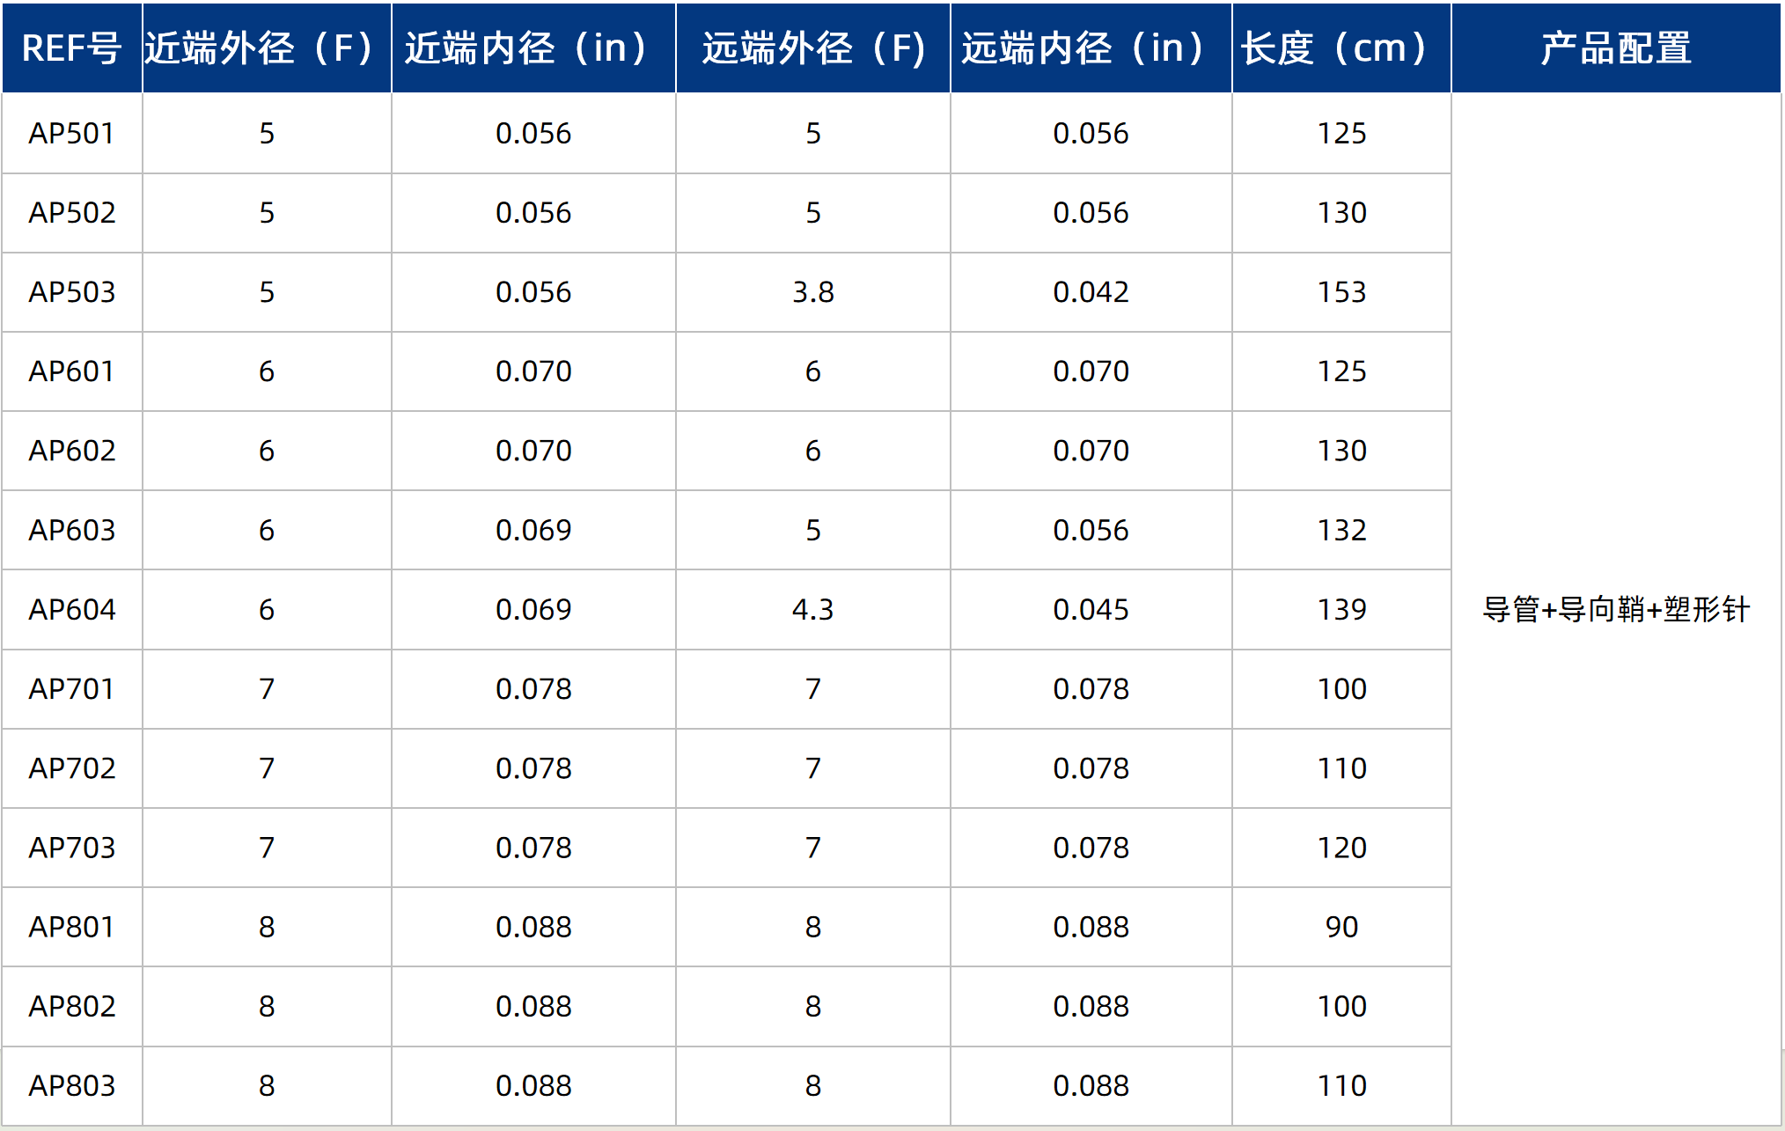Select the 4.3 value cell
The height and width of the screenshot is (1131, 1785).
click(x=813, y=610)
